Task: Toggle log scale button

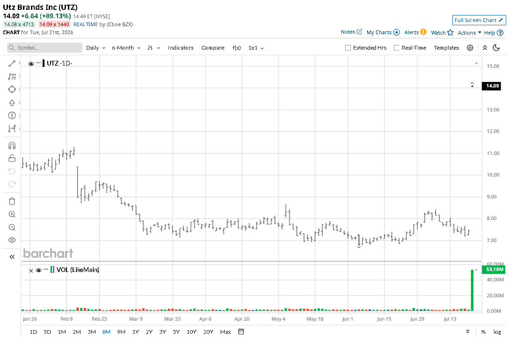Action: click(x=497, y=332)
